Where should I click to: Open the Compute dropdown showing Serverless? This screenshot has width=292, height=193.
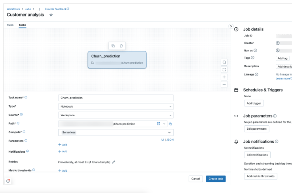click(x=116, y=132)
